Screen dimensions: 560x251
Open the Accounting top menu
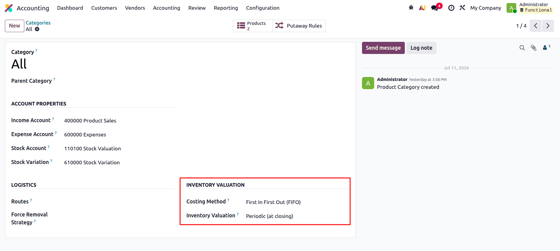[x=167, y=8]
